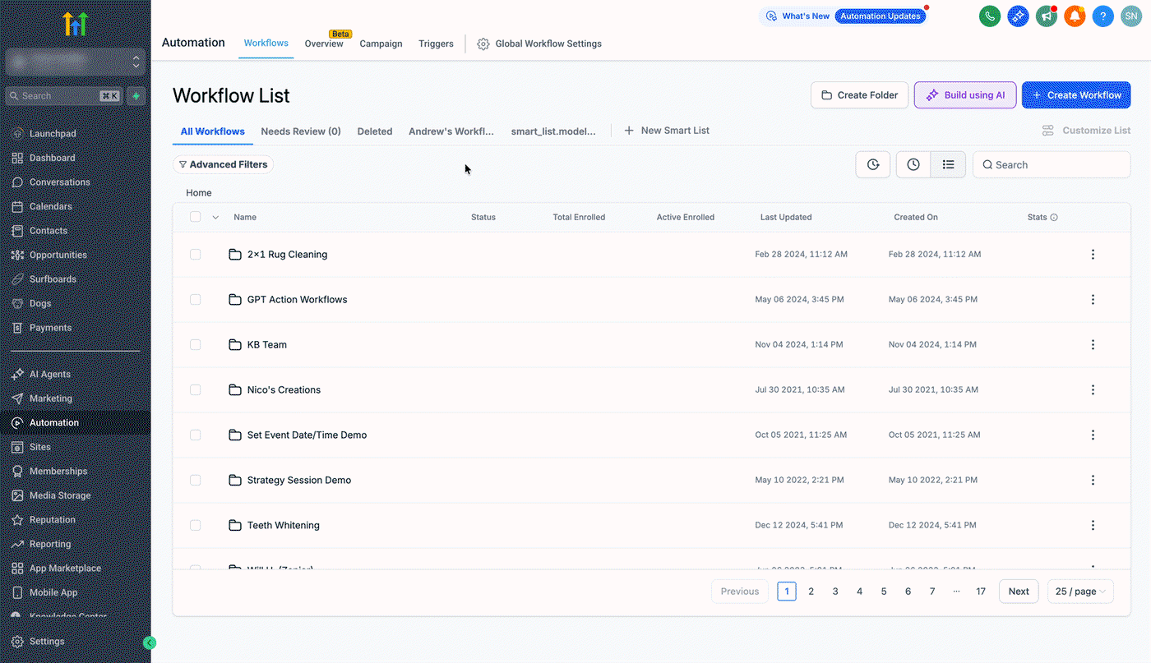The height and width of the screenshot is (663, 1151).
Task: Click the Global Workflow Settings gear
Action: (483, 44)
